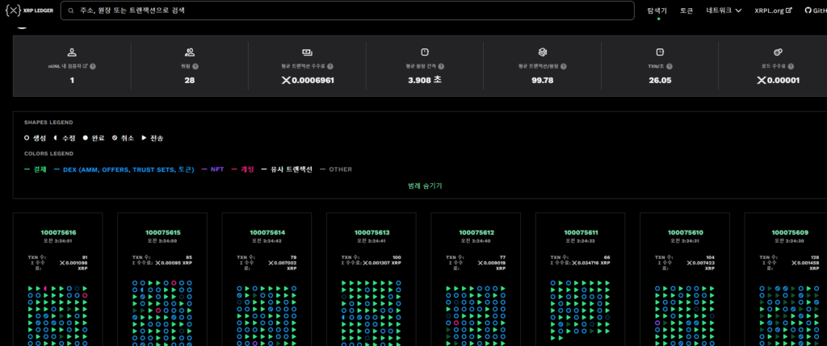Viewport: 827px width, 346px height.
Task: Click help icon beside 평균 트랜잭션/원장
Action: [x=565, y=66]
